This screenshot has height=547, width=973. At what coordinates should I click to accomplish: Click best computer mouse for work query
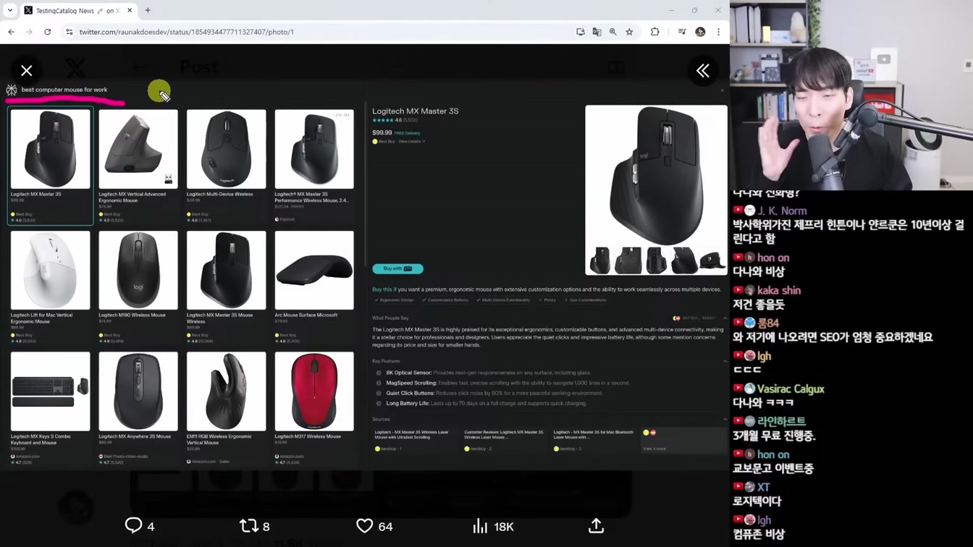pos(64,90)
